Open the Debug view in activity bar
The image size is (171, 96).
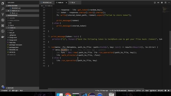3,20
